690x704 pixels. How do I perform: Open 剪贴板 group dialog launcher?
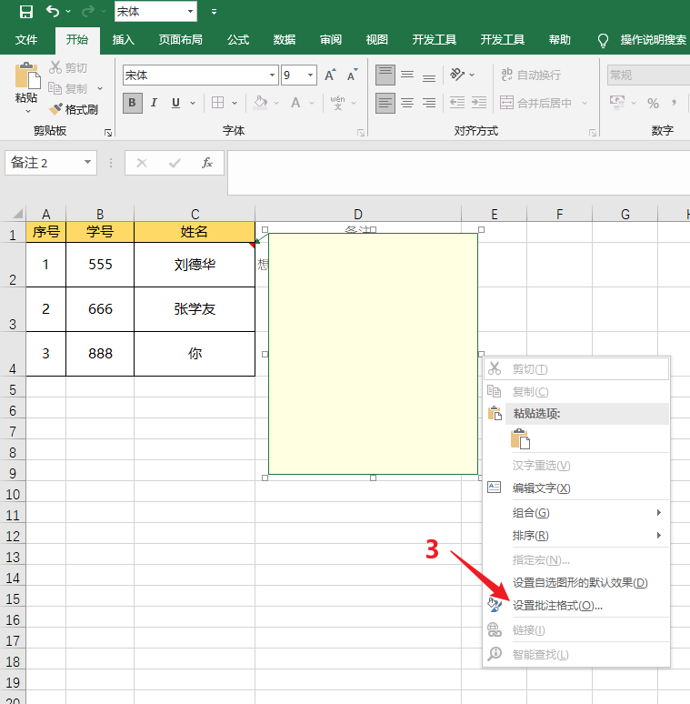pyautogui.click(x=108, y=133)
